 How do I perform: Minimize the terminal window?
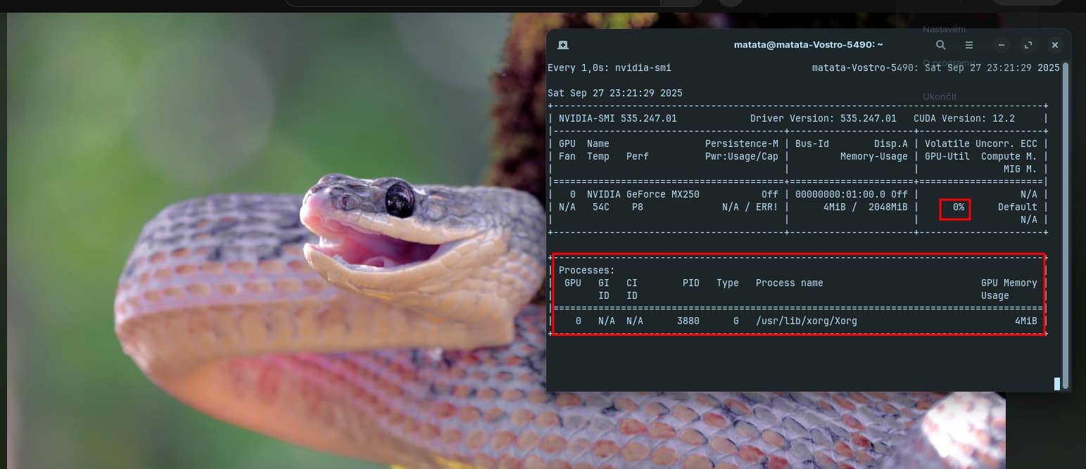click(x=1002, y=45)
